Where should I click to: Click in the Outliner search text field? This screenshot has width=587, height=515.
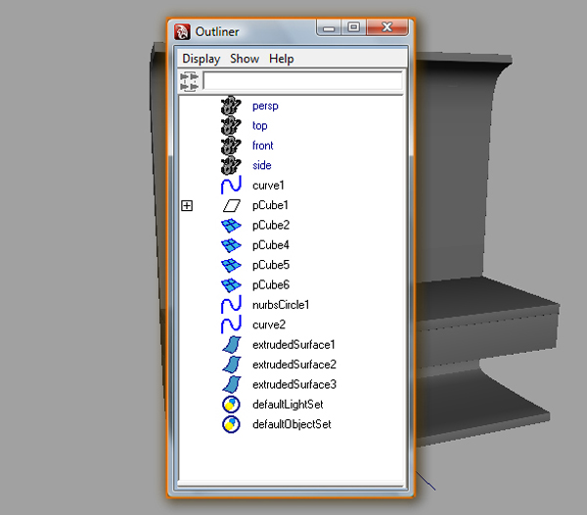302,81
